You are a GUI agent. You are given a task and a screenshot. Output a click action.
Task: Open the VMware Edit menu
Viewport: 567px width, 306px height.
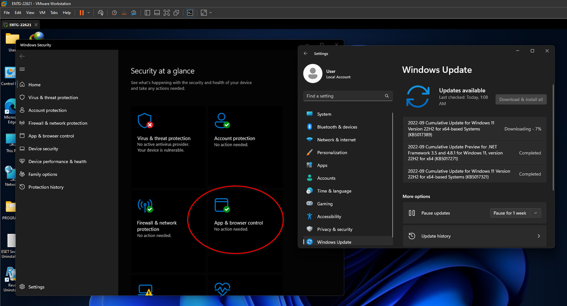[18, 13]
